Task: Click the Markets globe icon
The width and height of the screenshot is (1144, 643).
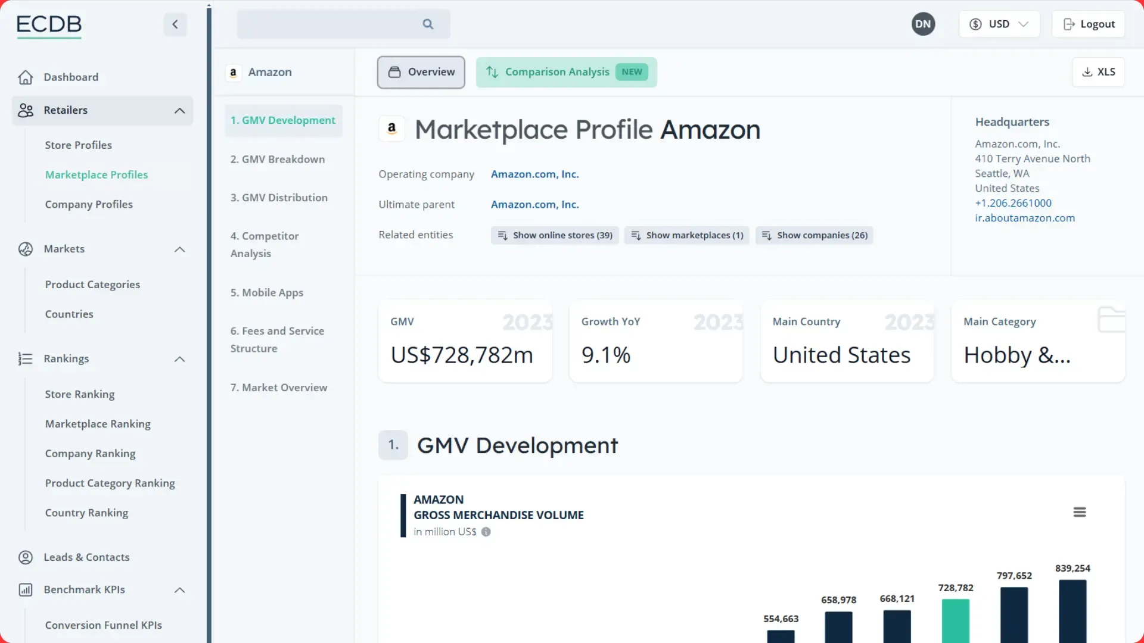Action: (x=26, y=249)
